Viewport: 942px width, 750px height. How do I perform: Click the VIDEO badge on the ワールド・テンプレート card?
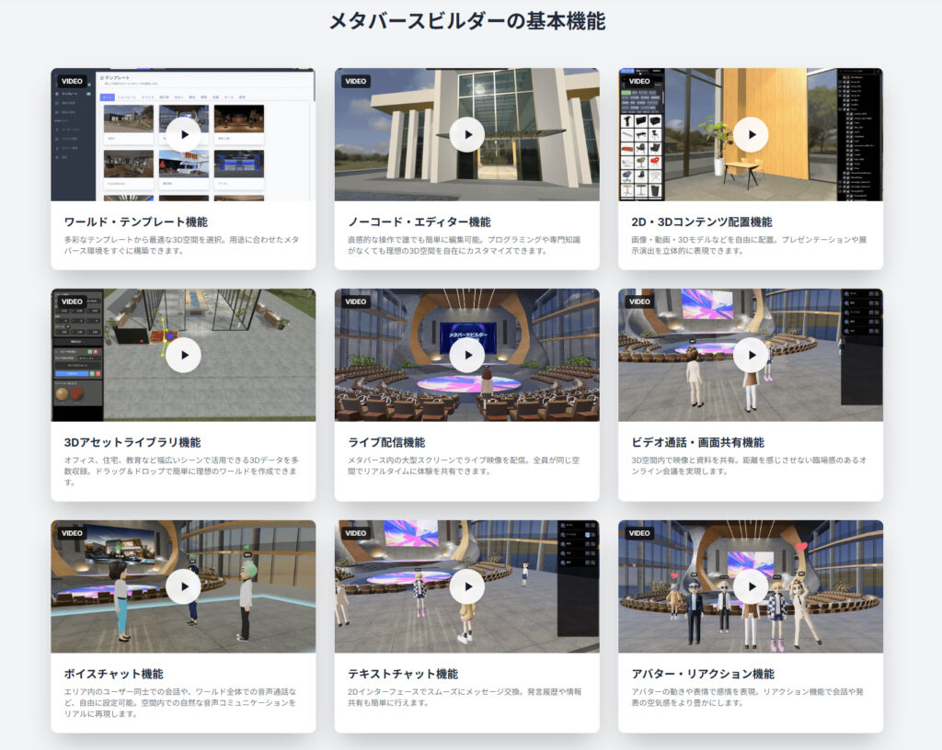pos(72,81)
